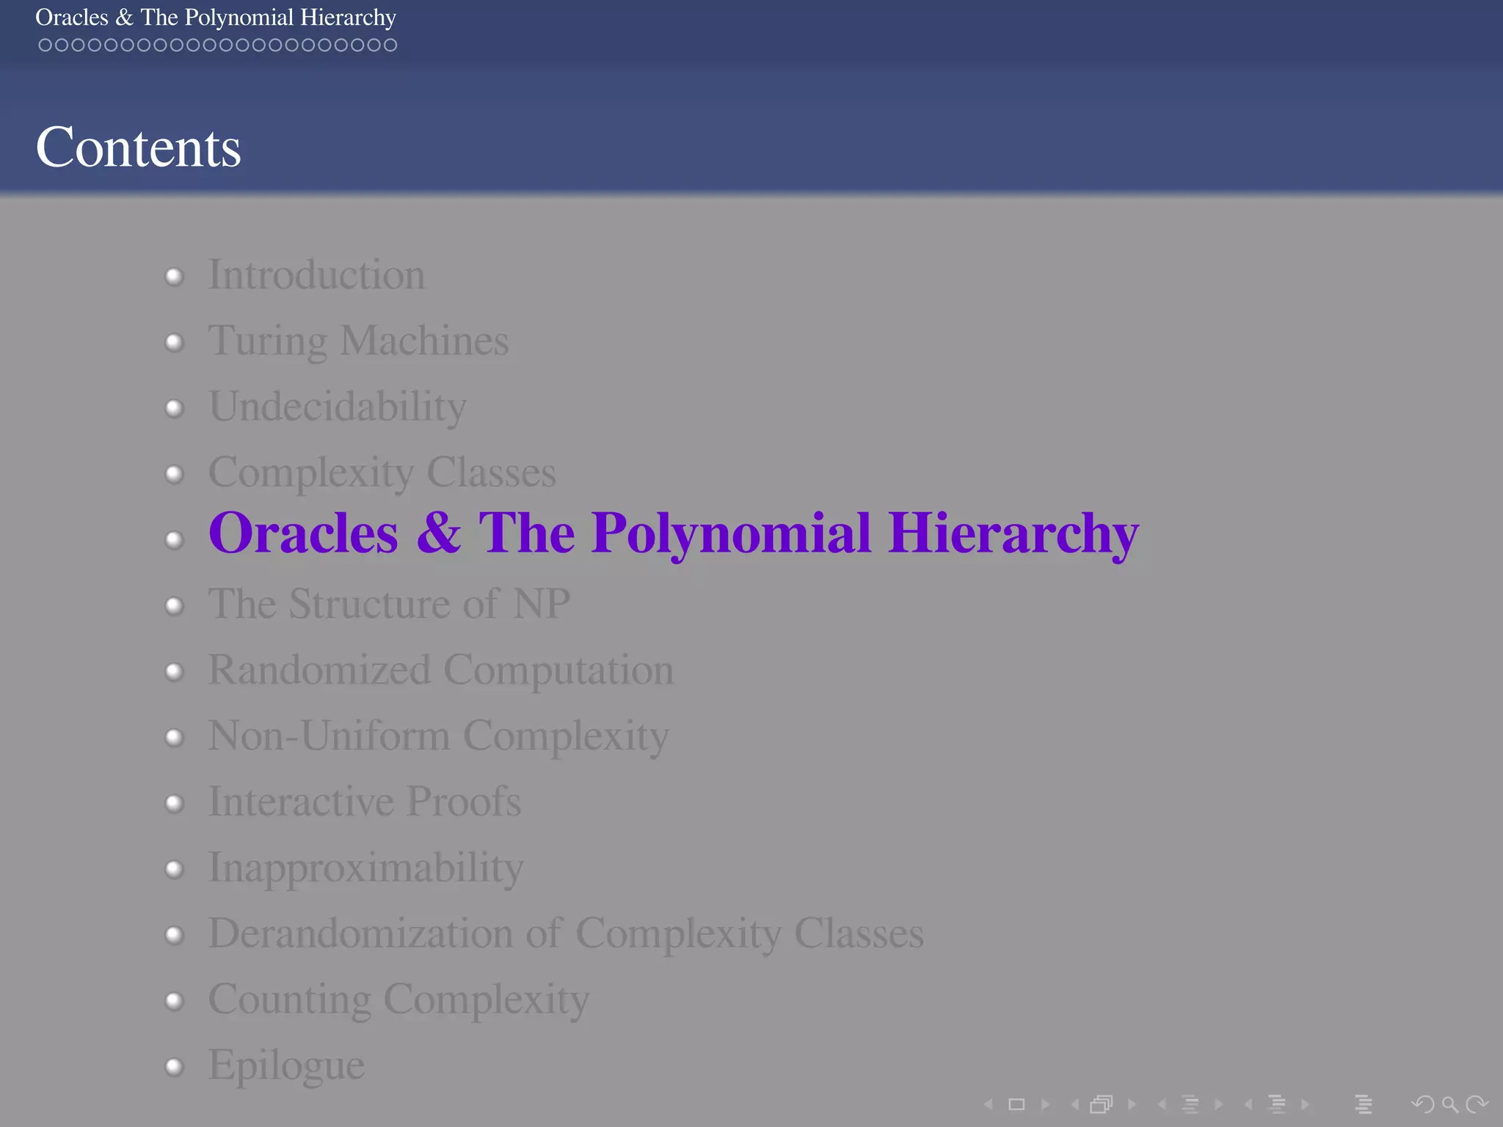
Task: Click the section navigation icon
Action: pyautogui.click(x=1277, y=1104)
